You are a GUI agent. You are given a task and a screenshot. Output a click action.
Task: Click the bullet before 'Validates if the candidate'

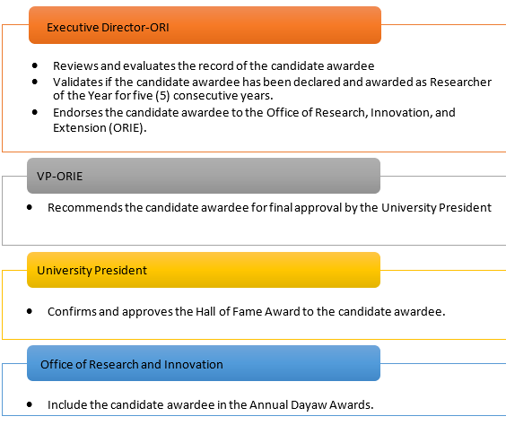[35, 82]
